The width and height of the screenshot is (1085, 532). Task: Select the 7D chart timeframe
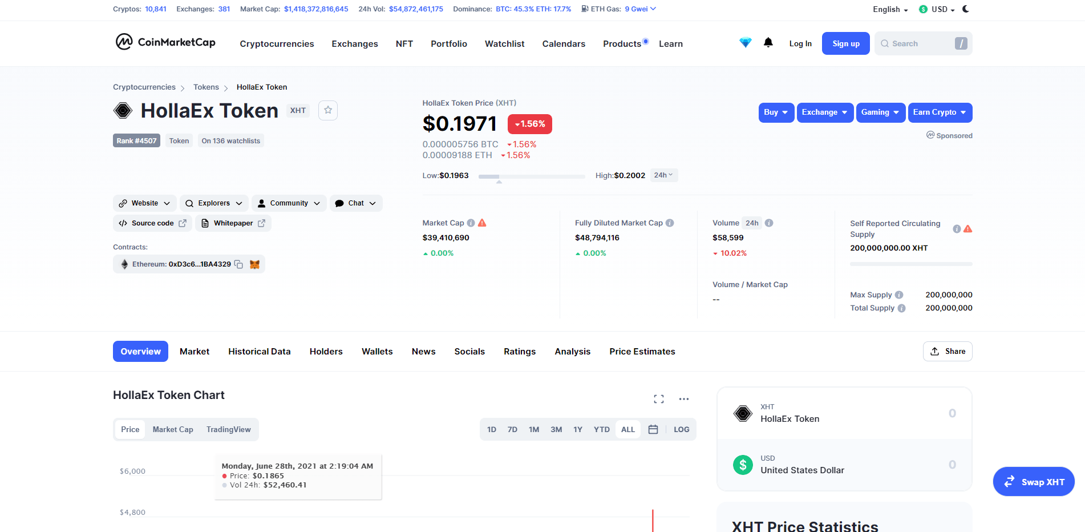(512, 429)
